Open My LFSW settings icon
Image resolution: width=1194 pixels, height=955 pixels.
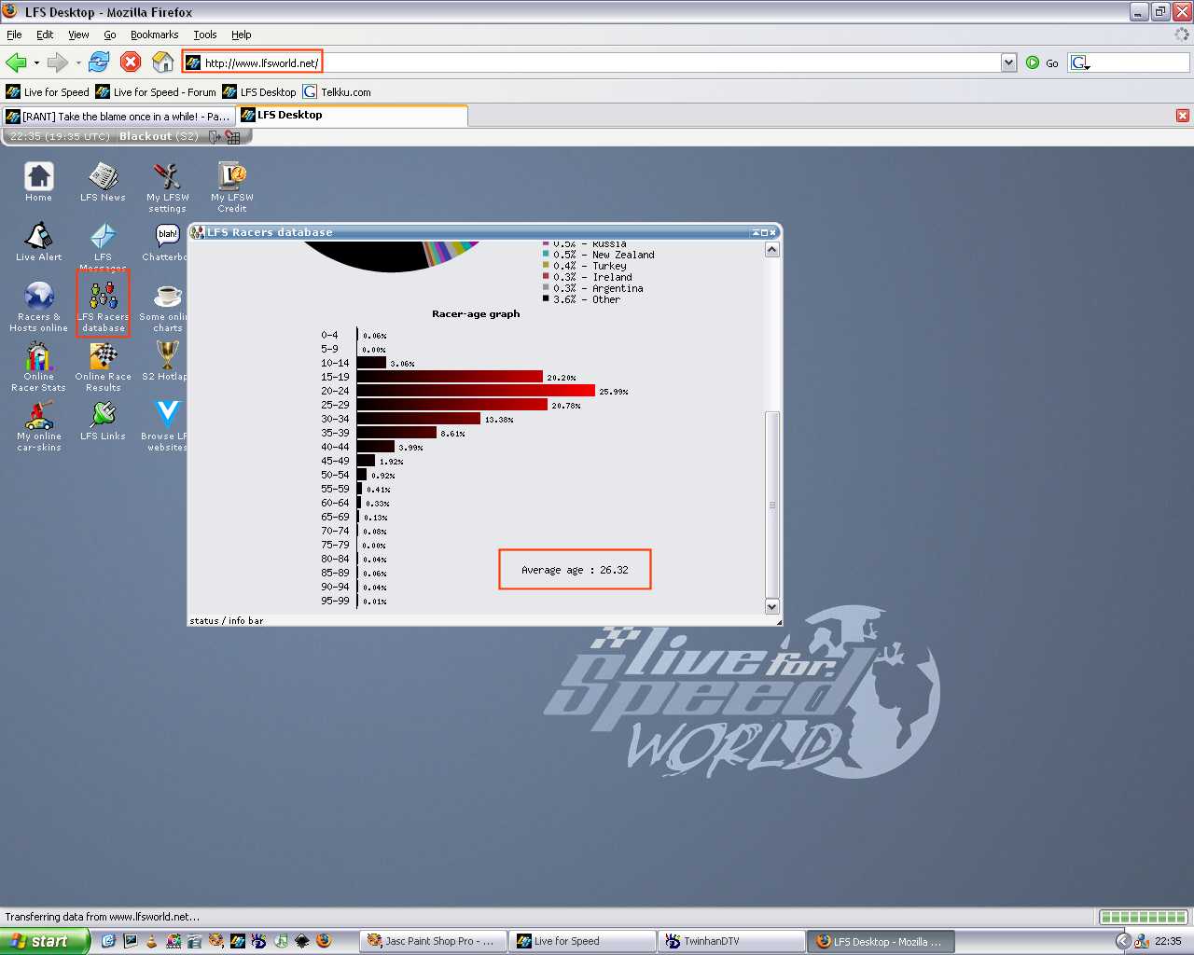(x=167, y=187)
